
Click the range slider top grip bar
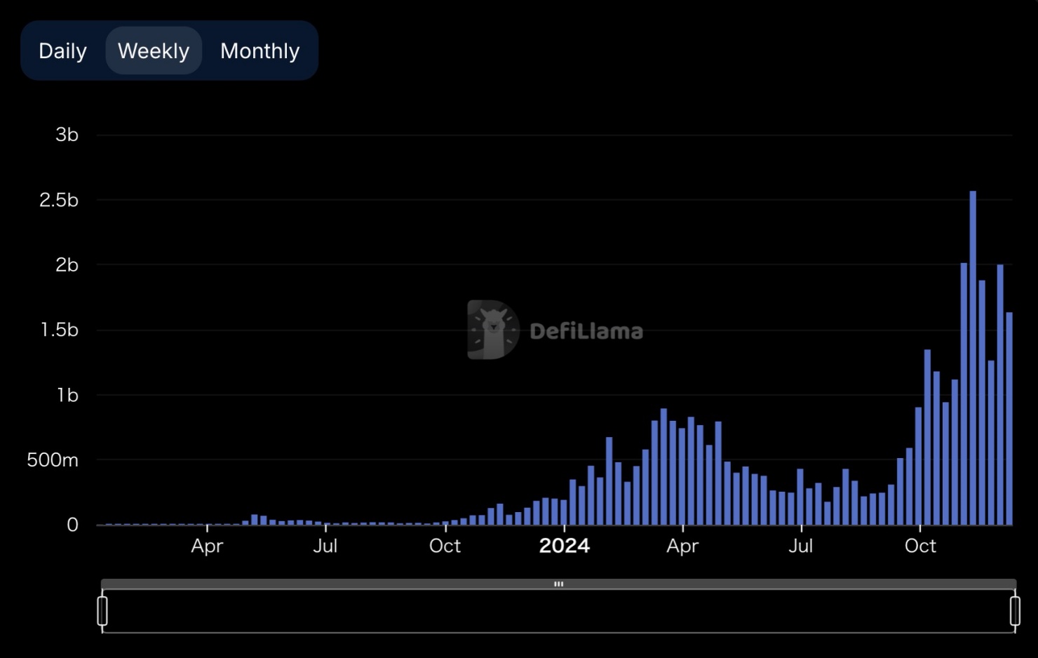[x=558, y=584]
